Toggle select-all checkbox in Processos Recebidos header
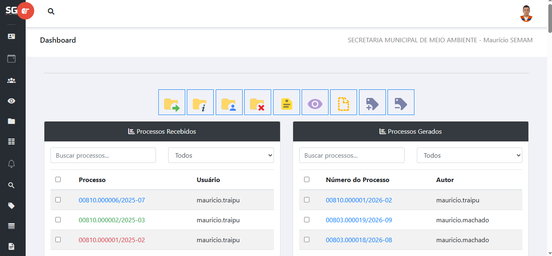Image resolution: width=552 pixels, height=256 pixels. [58, 180]
